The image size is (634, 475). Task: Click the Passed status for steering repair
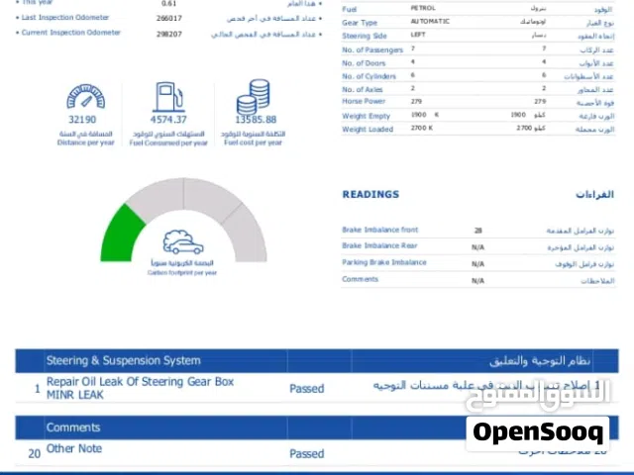[307, 389]
